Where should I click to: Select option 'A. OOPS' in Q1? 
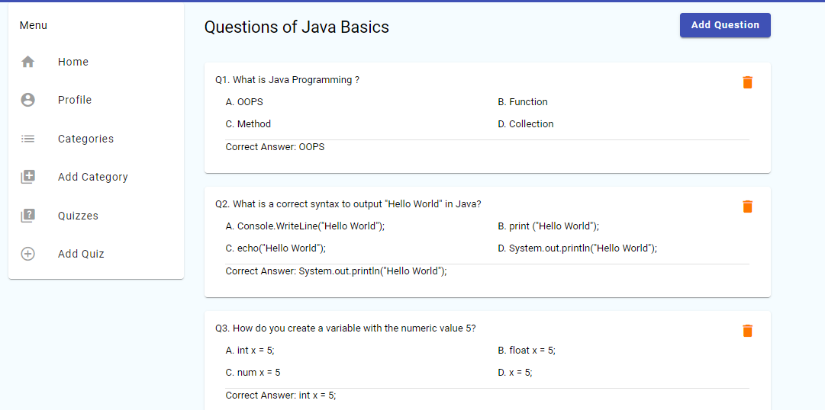tap(244, 102)
